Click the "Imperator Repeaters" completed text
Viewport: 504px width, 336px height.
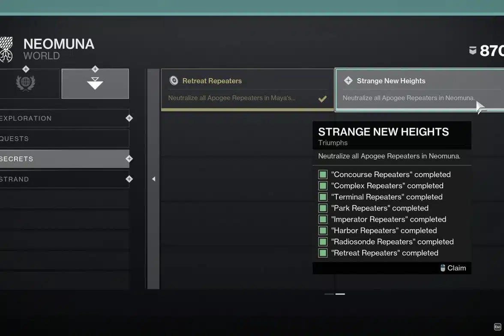(389, 219)
